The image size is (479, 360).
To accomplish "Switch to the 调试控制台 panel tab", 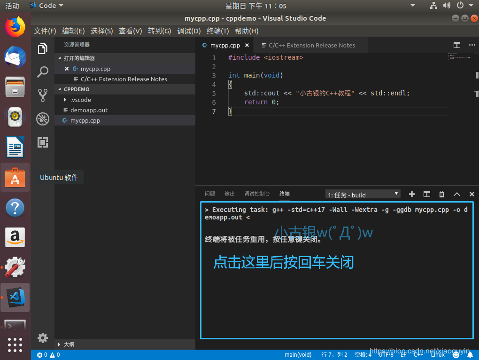I will (x=257, y=194).
